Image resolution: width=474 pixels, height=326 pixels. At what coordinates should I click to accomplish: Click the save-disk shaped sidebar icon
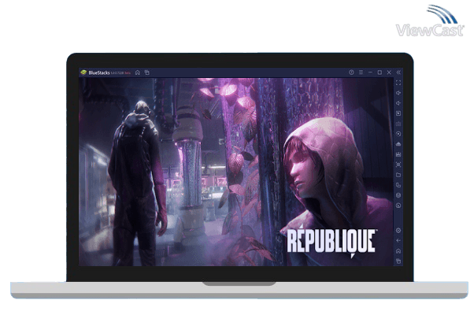click(x=398, y=154)
